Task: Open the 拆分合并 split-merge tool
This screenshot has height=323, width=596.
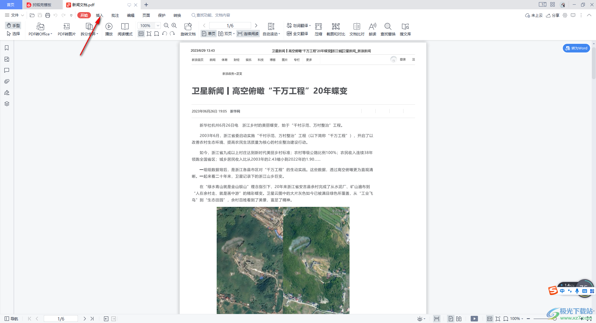Action: click(89, 30)
